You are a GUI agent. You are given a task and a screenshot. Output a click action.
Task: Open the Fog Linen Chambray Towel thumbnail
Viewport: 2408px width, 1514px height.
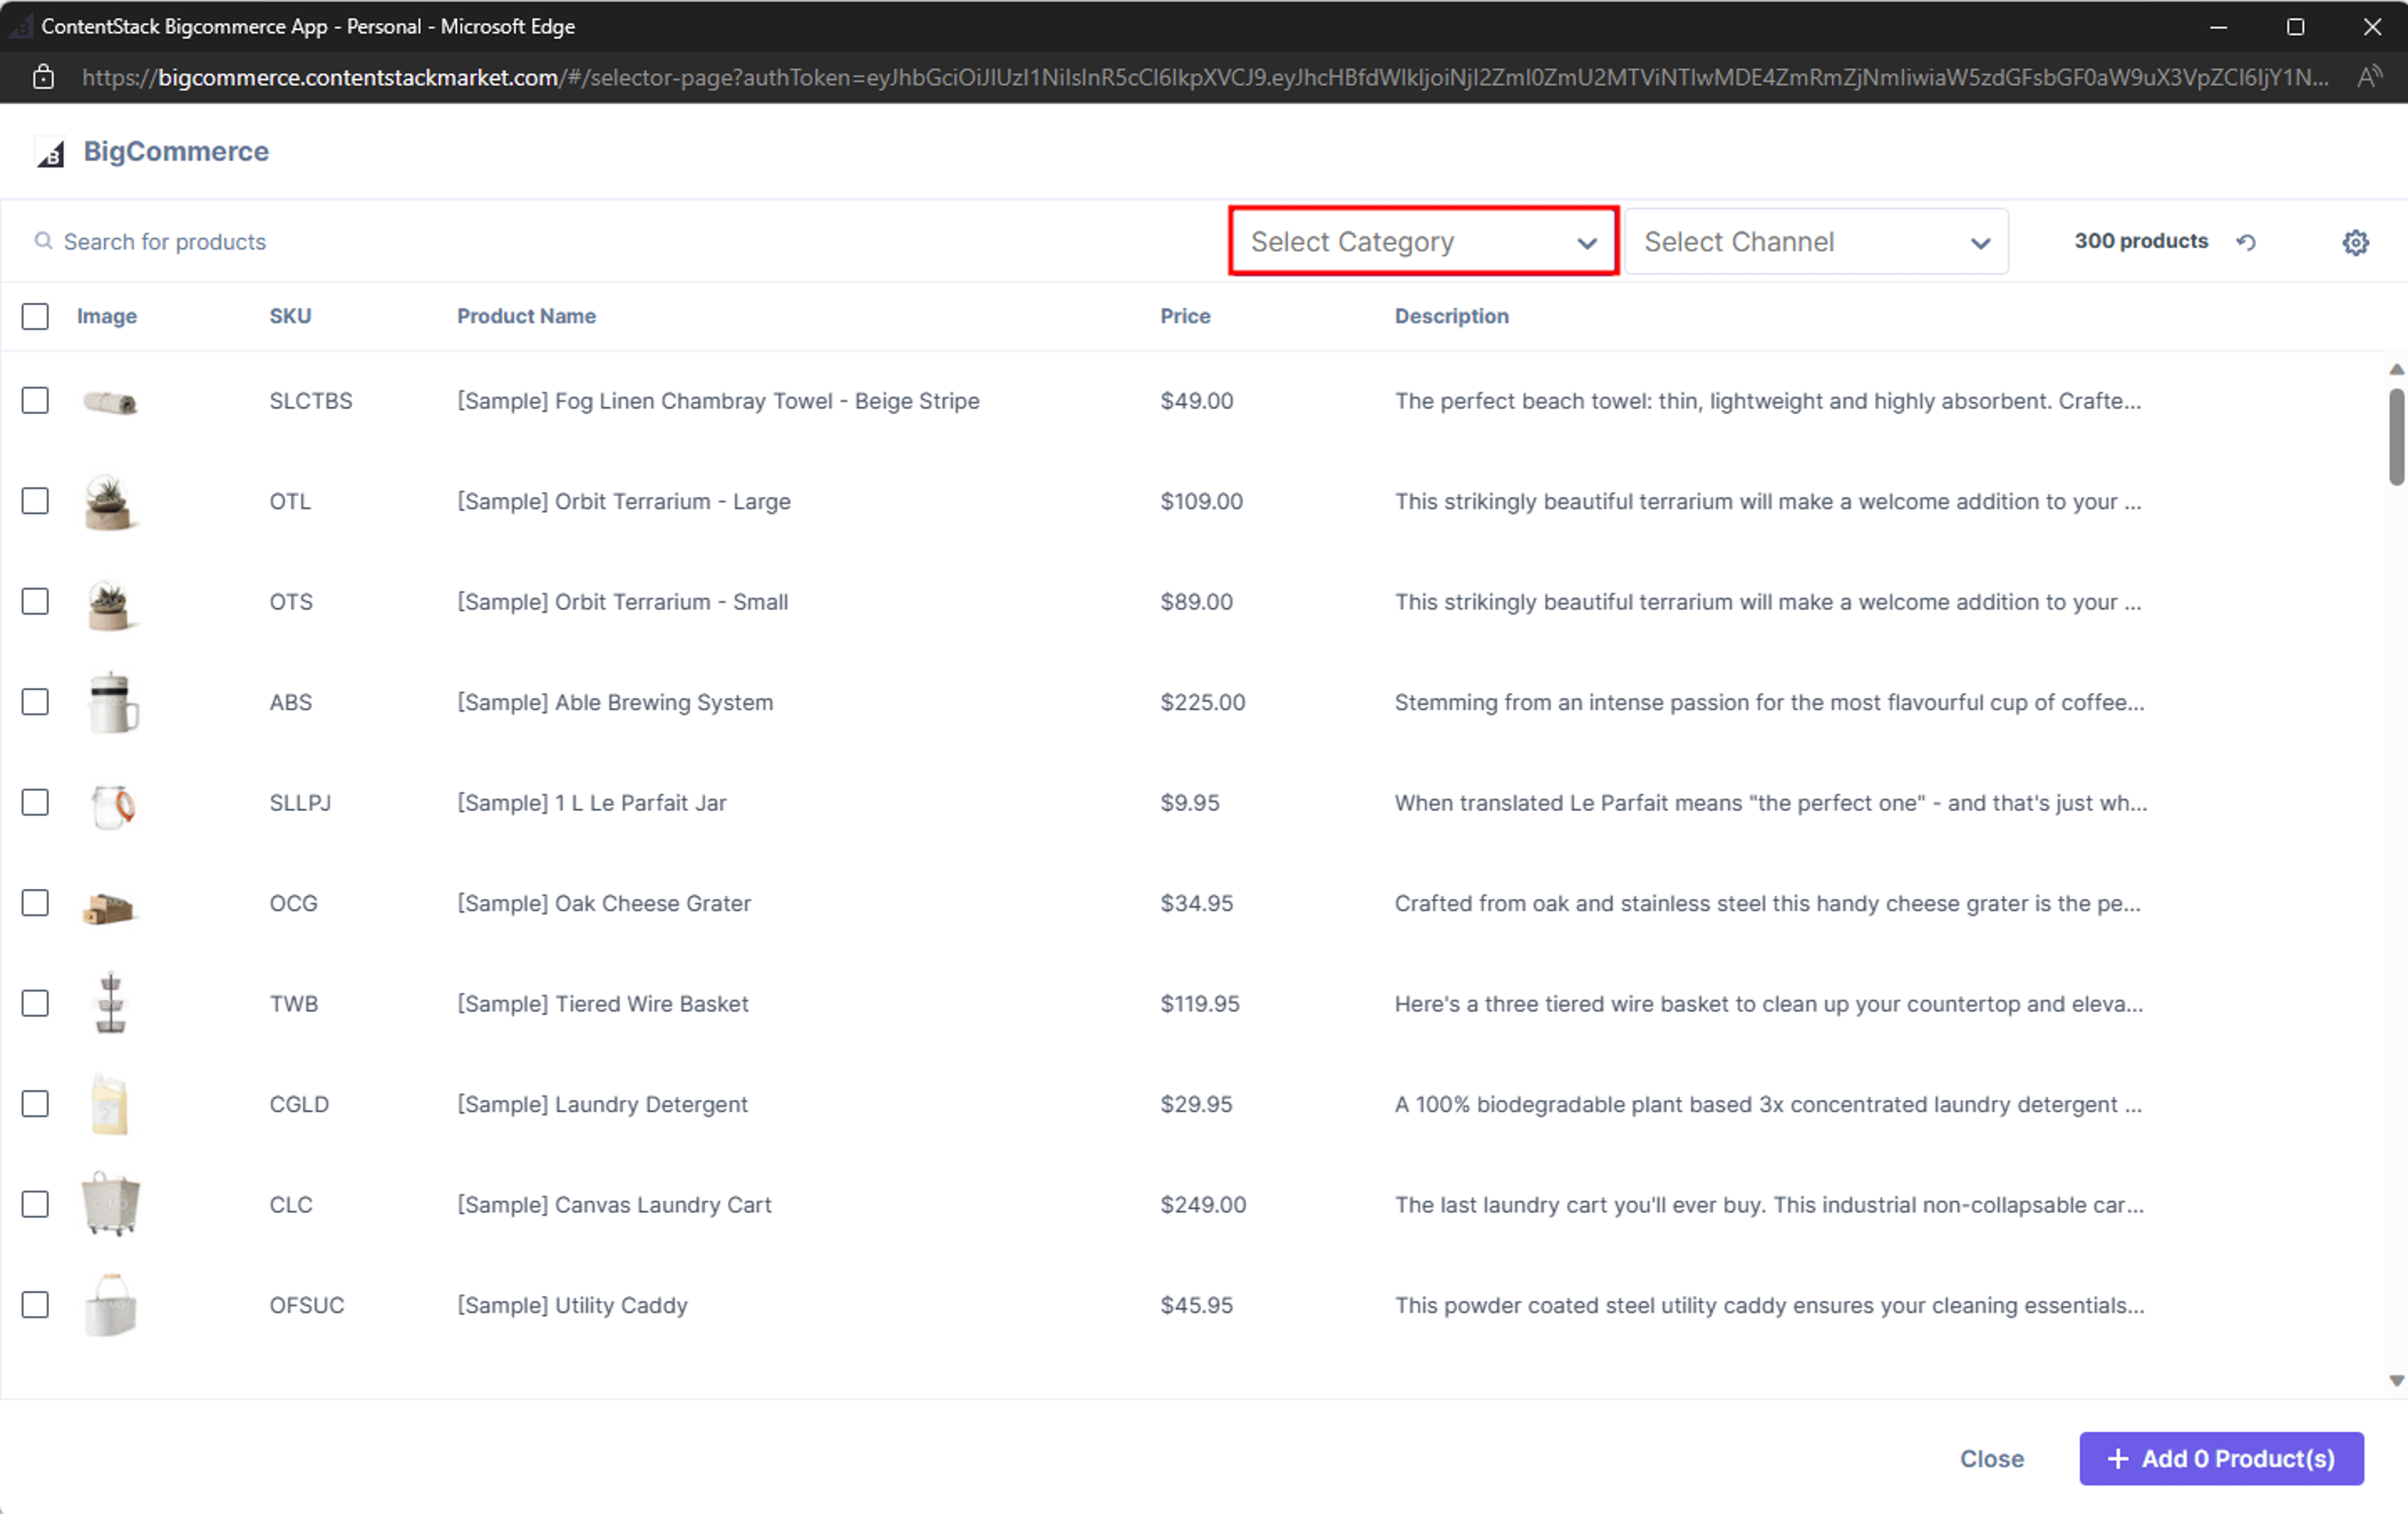[110, 402]
